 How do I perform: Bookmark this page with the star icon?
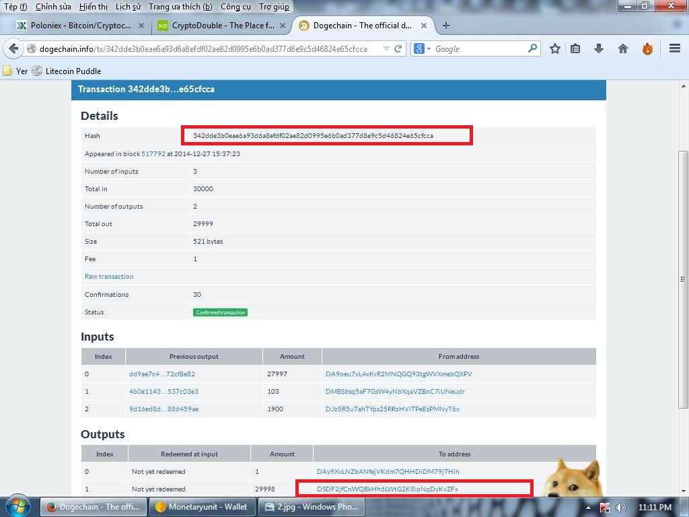pos(555,48)
